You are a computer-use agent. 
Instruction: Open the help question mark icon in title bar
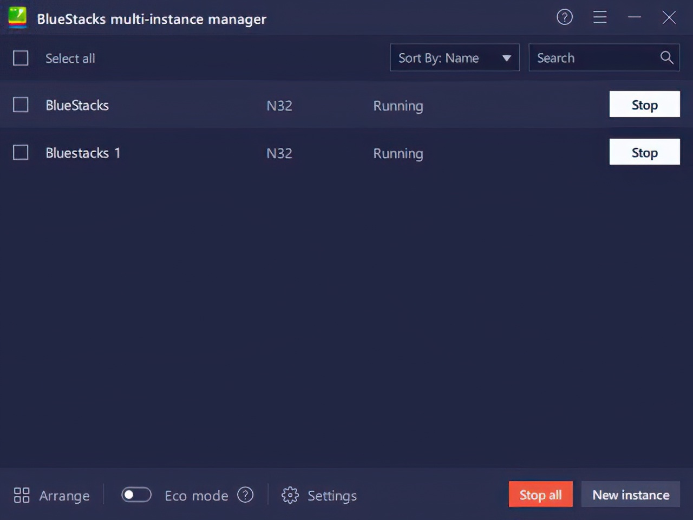565,17
